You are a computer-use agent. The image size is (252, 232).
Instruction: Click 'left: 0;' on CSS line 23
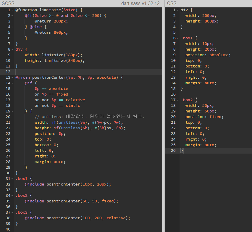click(x=195, y=134)
